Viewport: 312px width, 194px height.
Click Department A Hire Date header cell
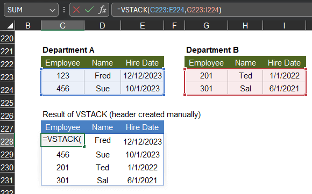(x=142, y=63)
